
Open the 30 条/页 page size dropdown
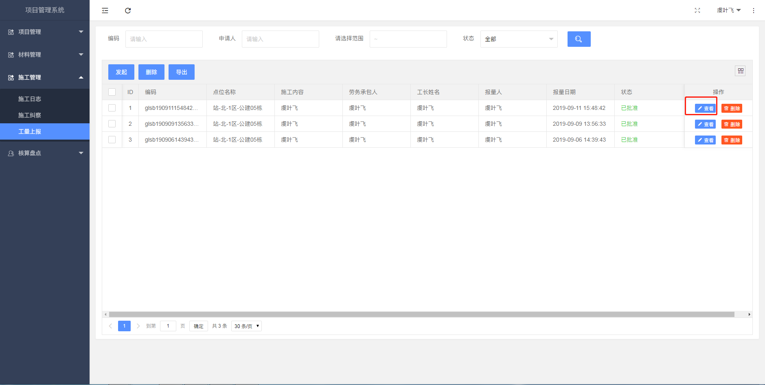click(246, 326)
